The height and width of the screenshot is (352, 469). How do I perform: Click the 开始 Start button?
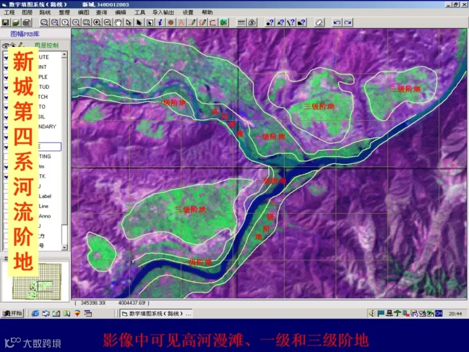[x=13, y=313]
